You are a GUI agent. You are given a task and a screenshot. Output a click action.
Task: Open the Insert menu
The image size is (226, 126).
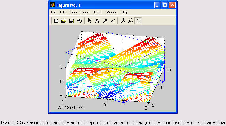point(85,12)
